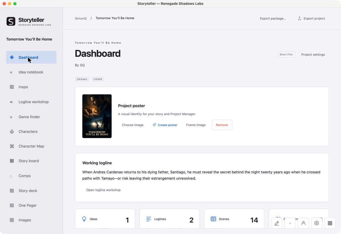Viewport: 341px width, 234px height.
Task: Click the floating grid button after the gear
Action: 330,223
